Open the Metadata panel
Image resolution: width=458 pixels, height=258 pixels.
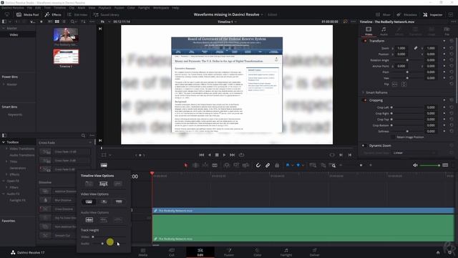[x=407, y=14]
